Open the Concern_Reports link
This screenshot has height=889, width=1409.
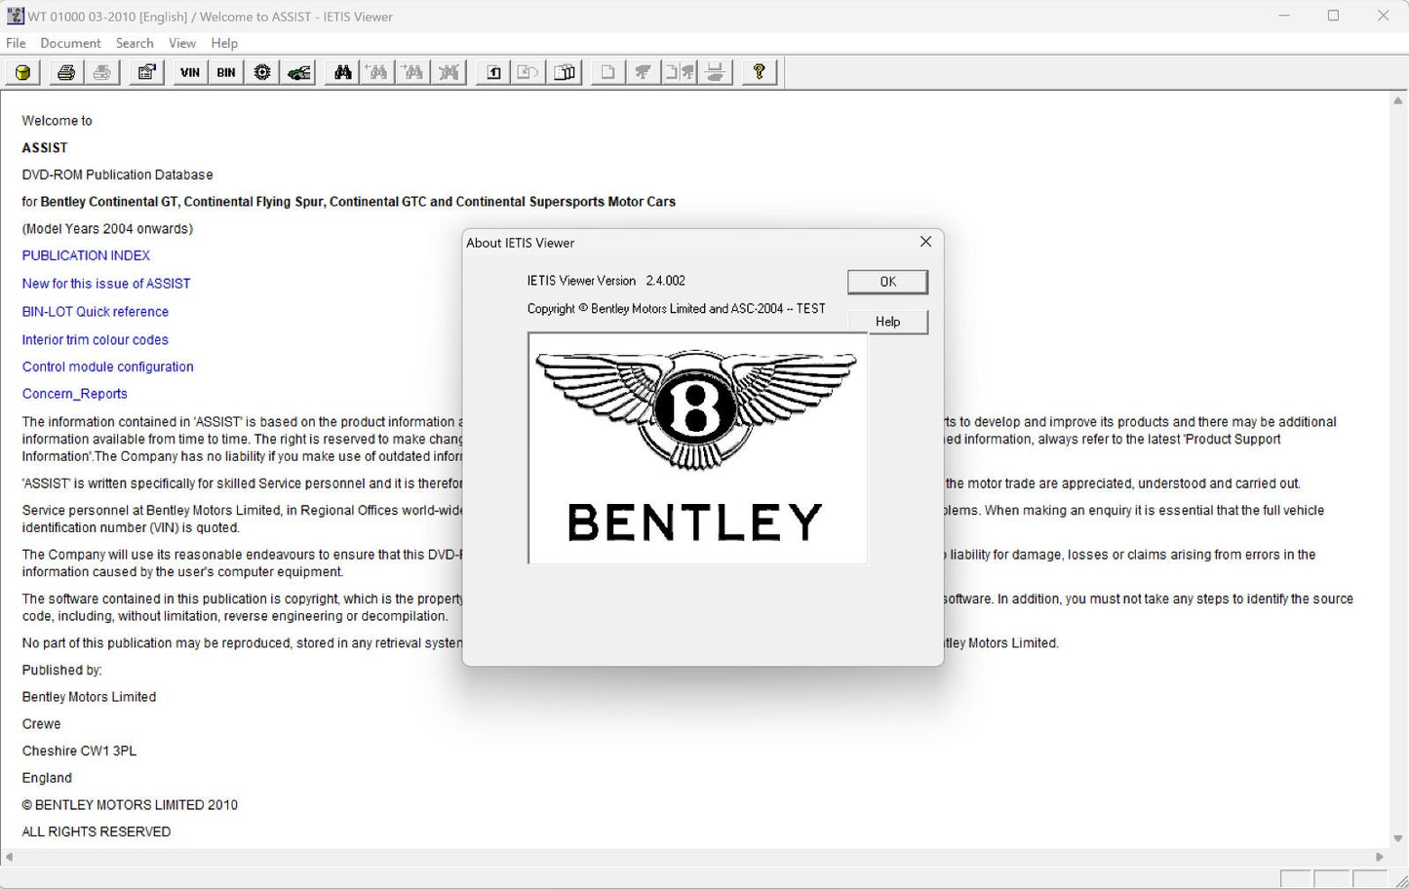(x=75, y=394)
